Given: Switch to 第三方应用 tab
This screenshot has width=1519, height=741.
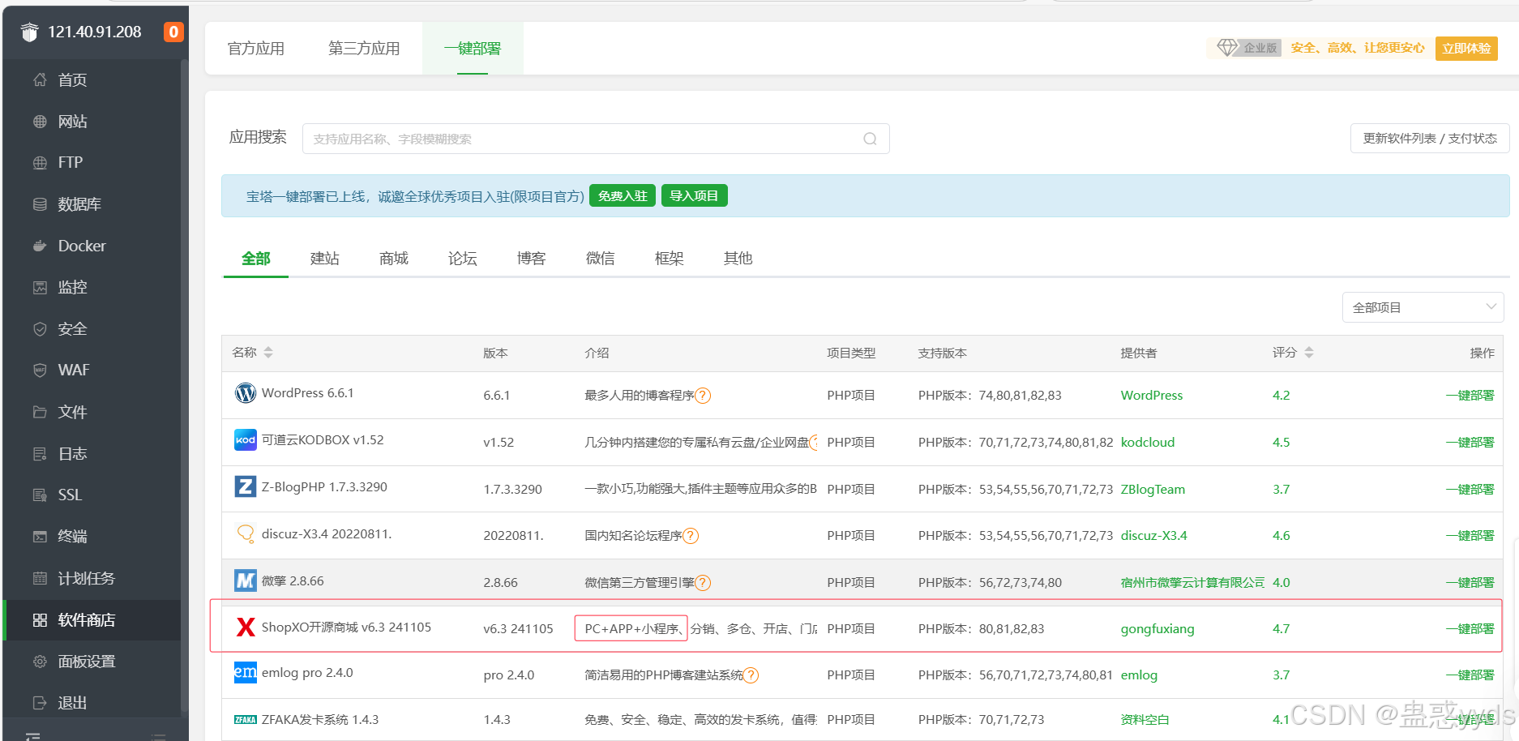Looking at the screenshot, I should tap(364, 49).
